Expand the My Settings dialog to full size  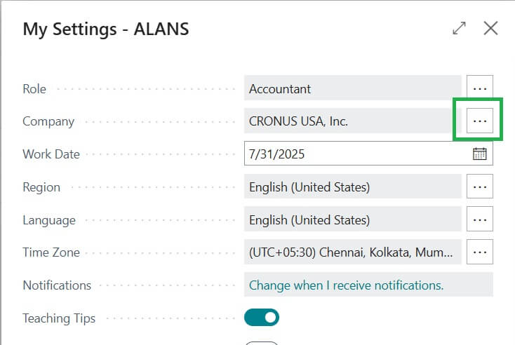[x=459, y=29]
